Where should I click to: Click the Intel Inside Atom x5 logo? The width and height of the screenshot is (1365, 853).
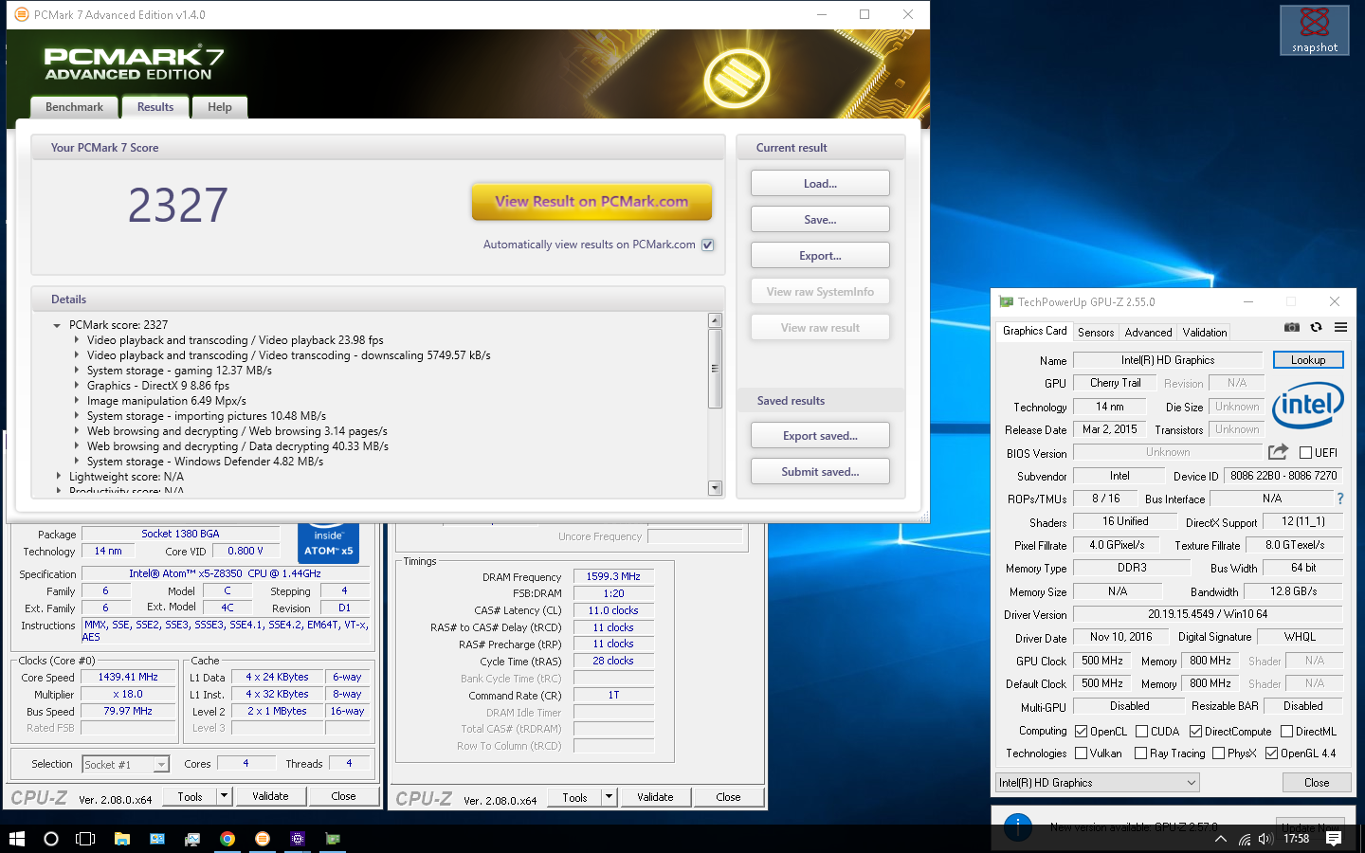click(x=328, y=543)
